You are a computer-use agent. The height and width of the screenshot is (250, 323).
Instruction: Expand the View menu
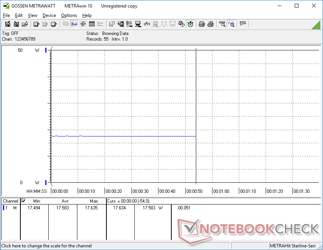(32, 15)
